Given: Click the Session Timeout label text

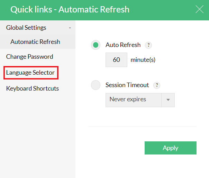Looking at the screenshot, I should click(x=127, y=85).
